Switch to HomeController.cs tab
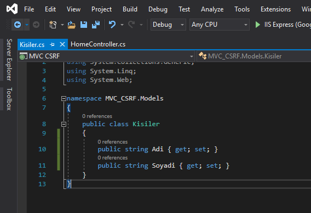This screenshot has height=213, width=311. pos(98,44)
